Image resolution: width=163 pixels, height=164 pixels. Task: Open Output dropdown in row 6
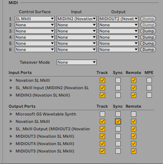tap(118, 50)
